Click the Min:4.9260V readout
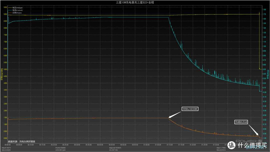Image resolution: width=270 pixels, height=152 pixels. 6,150
